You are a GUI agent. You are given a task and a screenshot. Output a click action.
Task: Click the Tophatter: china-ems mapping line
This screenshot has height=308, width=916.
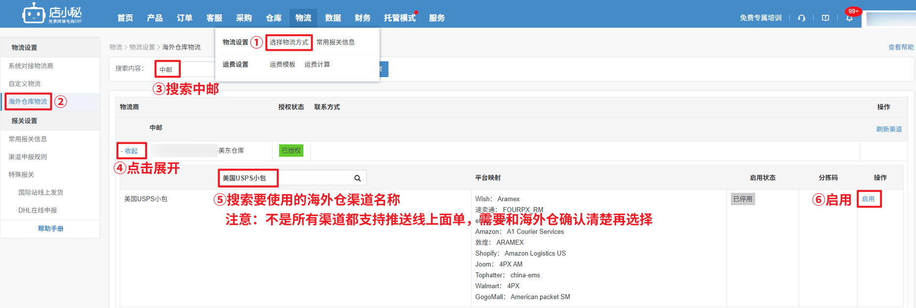(x=508, y=275)
